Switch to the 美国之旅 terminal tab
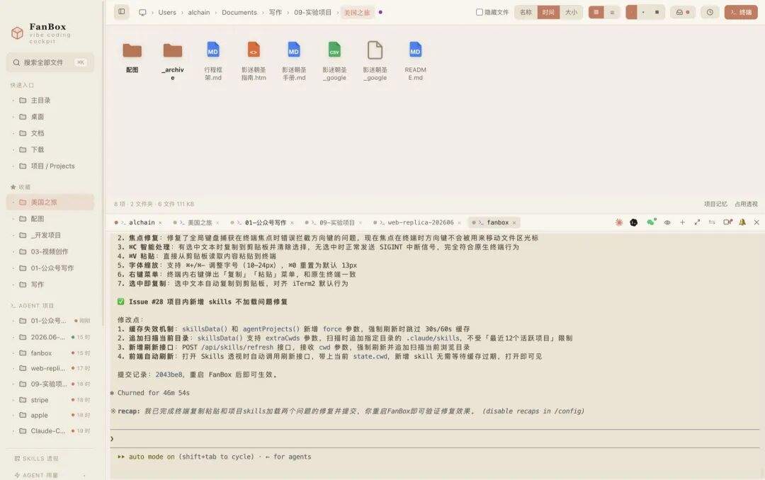Image resolution: width=765 pixels, height=480 pixels. pos(197,222)
